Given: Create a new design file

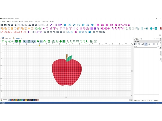Looking at the screenshot, I should coord(2,25).
